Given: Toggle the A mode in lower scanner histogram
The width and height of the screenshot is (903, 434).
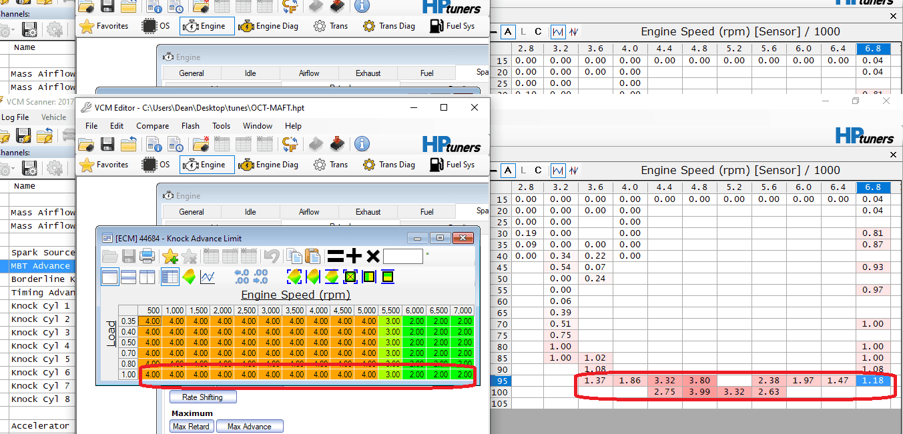Looking at the screenshot, I should (508, 171).
